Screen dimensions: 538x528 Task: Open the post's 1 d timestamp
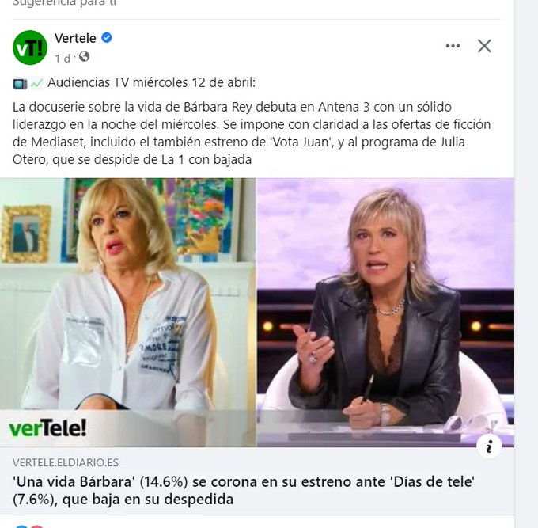(63, 59)
